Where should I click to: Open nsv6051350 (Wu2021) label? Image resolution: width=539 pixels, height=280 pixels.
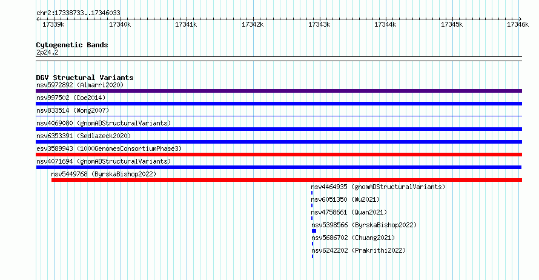[345, 199]
